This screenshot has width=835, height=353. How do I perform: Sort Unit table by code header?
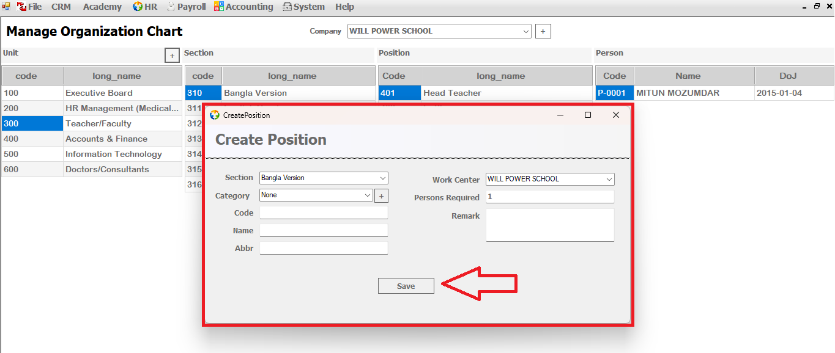(32, 76)
